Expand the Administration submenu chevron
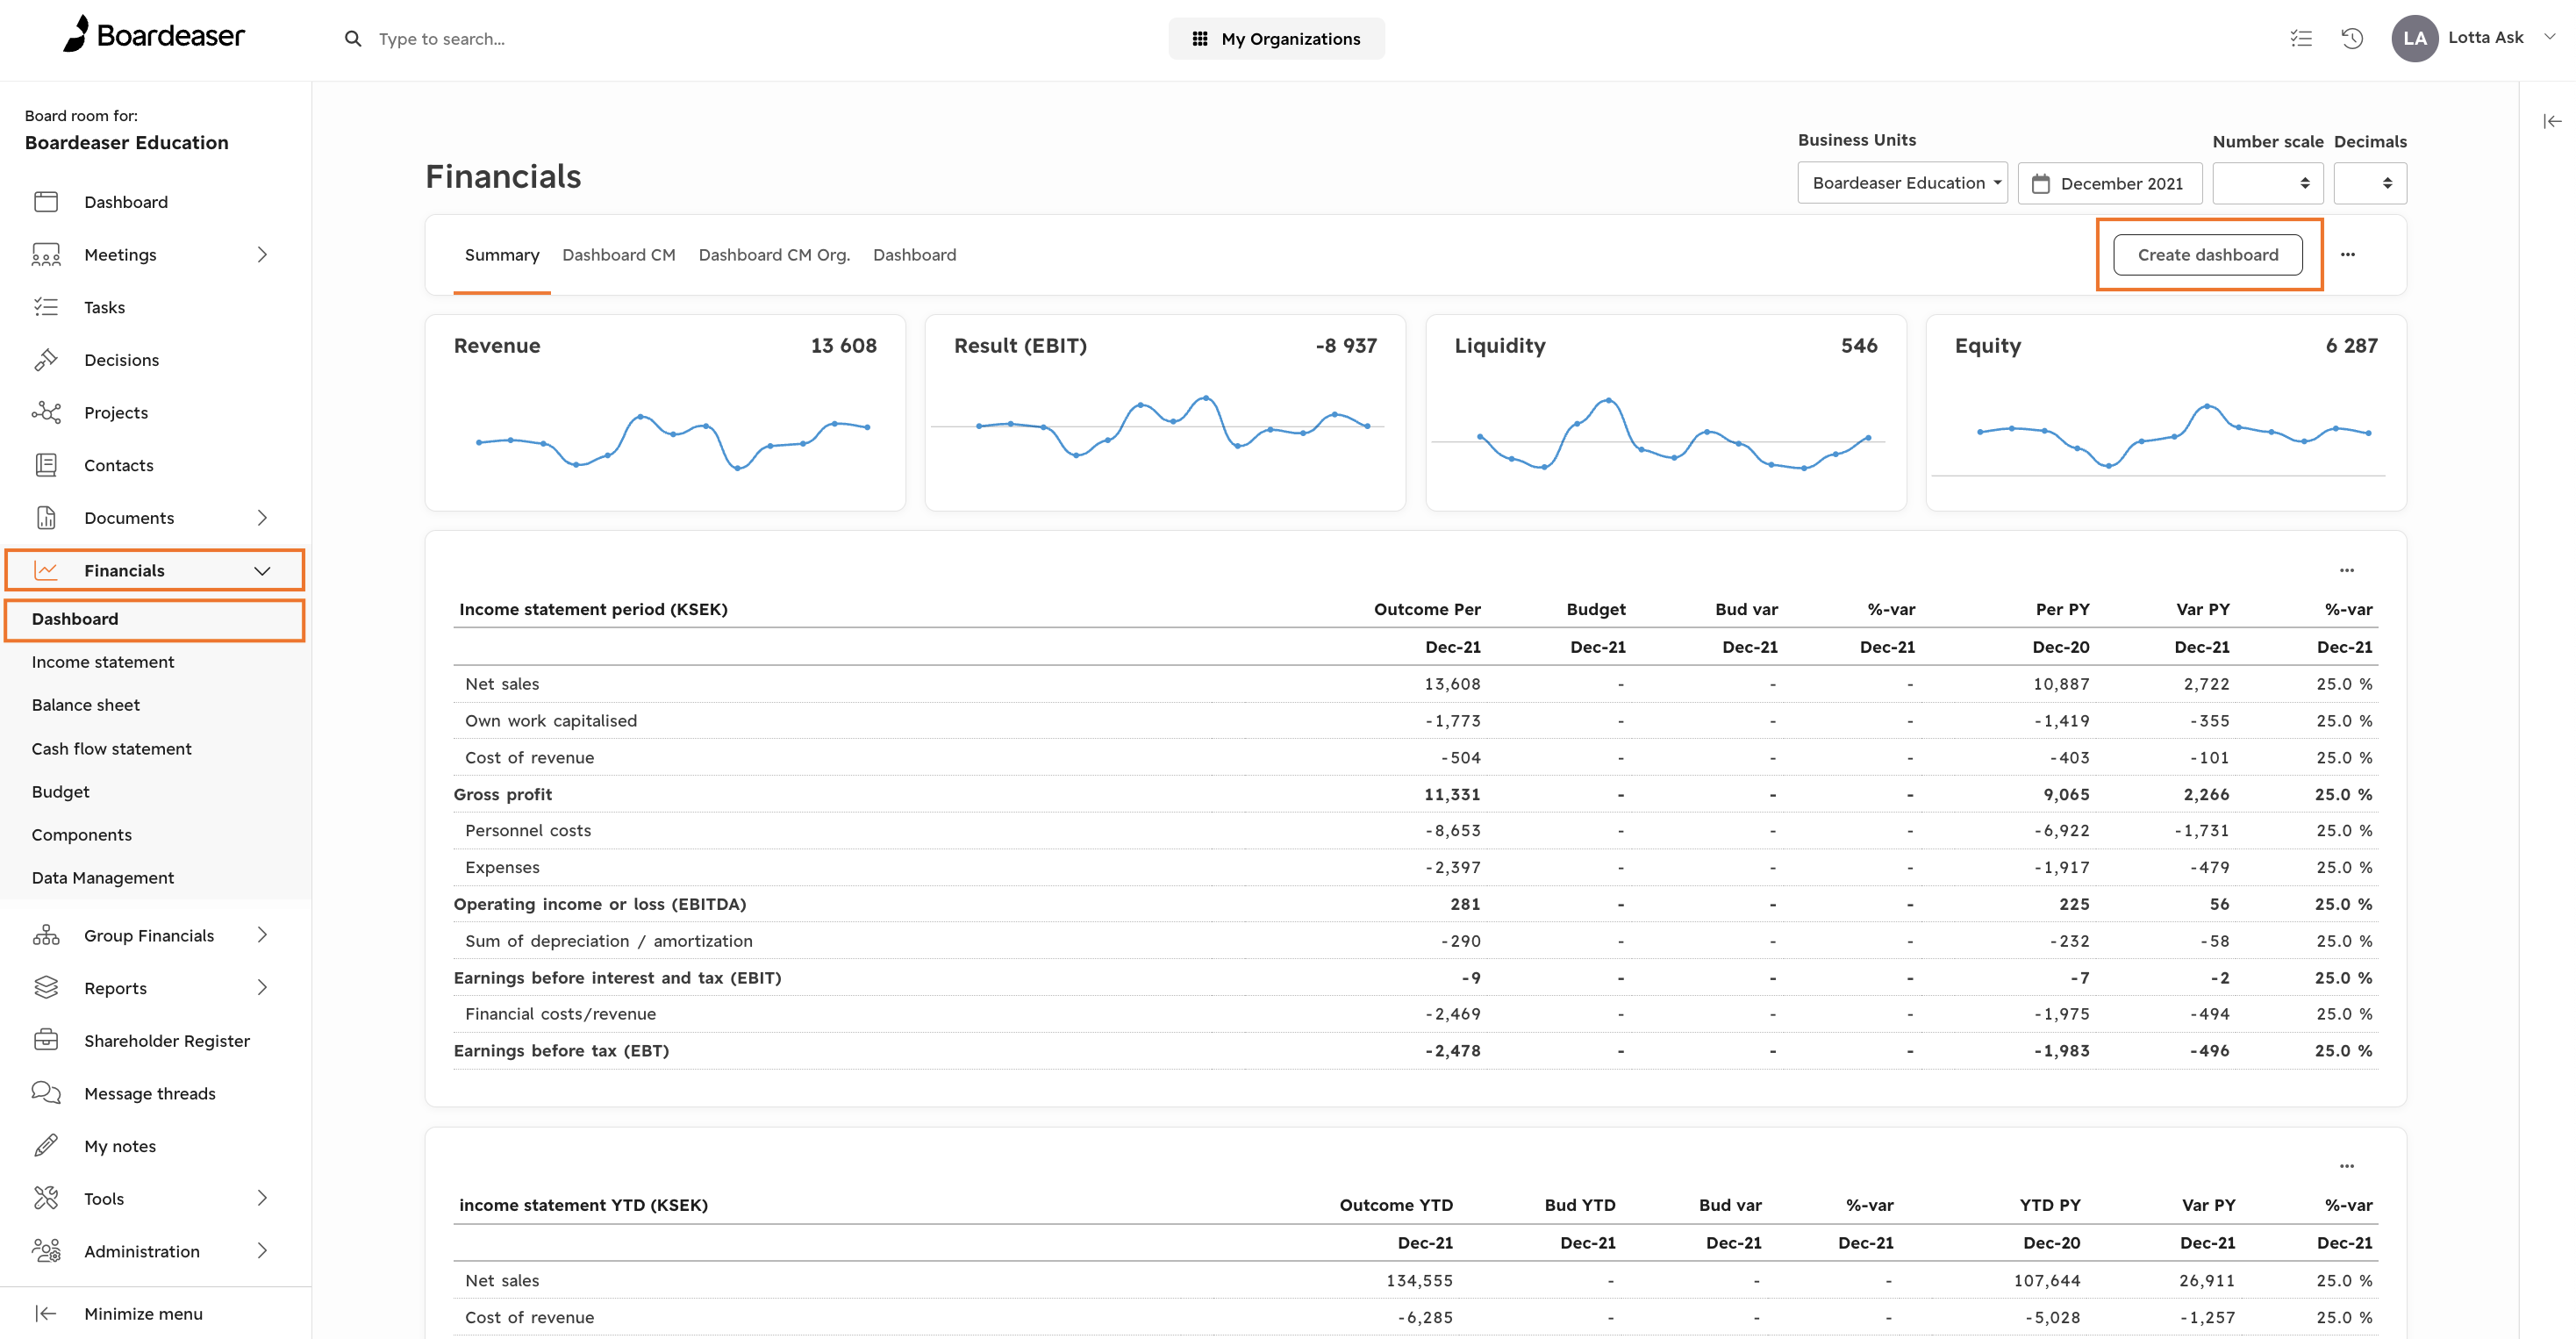This screenshot has width=2576, height=1339. coord(262,1251)
